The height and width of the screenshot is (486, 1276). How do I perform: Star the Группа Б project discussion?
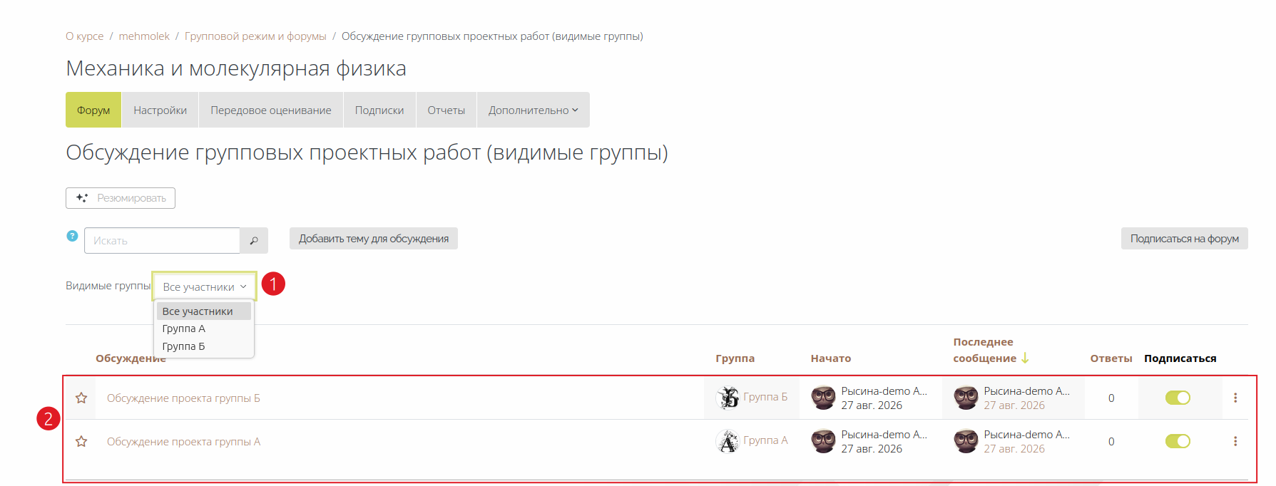coord(81,398)
